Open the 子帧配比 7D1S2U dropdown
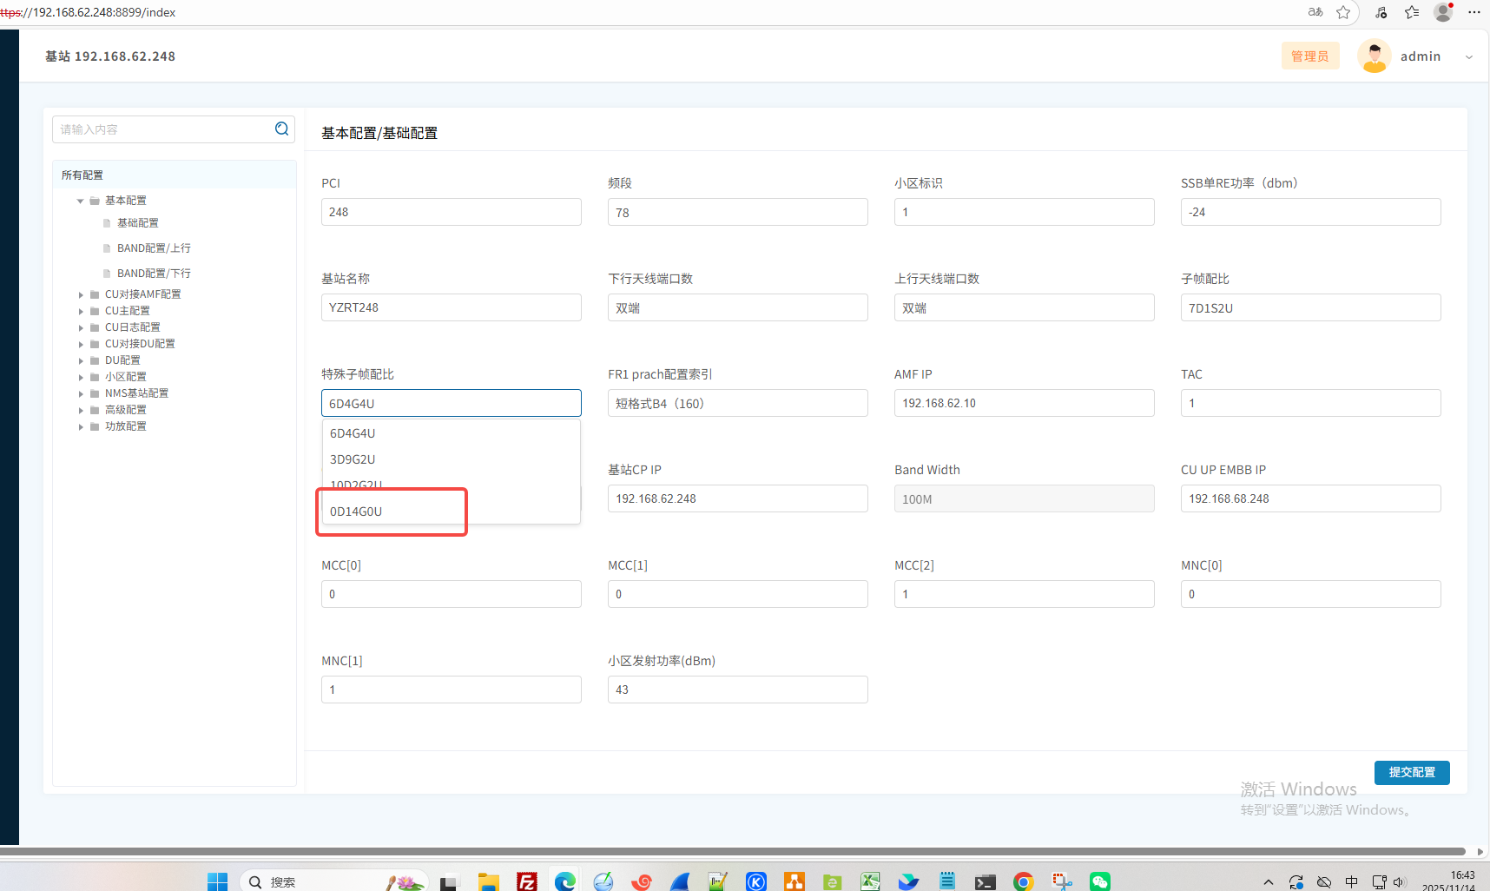The width and height of the screenshot is (1490, 891). (1309, 307)
